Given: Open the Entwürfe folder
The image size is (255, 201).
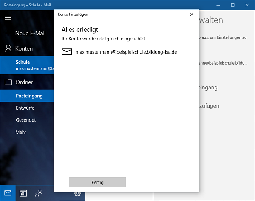Looking at the screenshot, I should pos(25,108).
